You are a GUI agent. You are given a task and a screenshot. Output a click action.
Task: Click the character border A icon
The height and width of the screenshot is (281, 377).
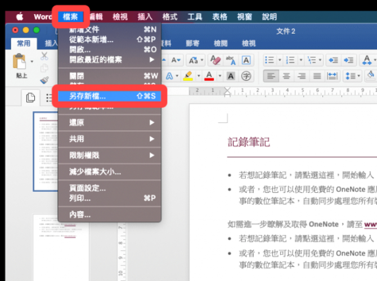point(246,60)
